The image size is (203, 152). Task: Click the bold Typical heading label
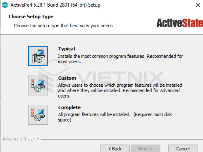pos(66,49)
